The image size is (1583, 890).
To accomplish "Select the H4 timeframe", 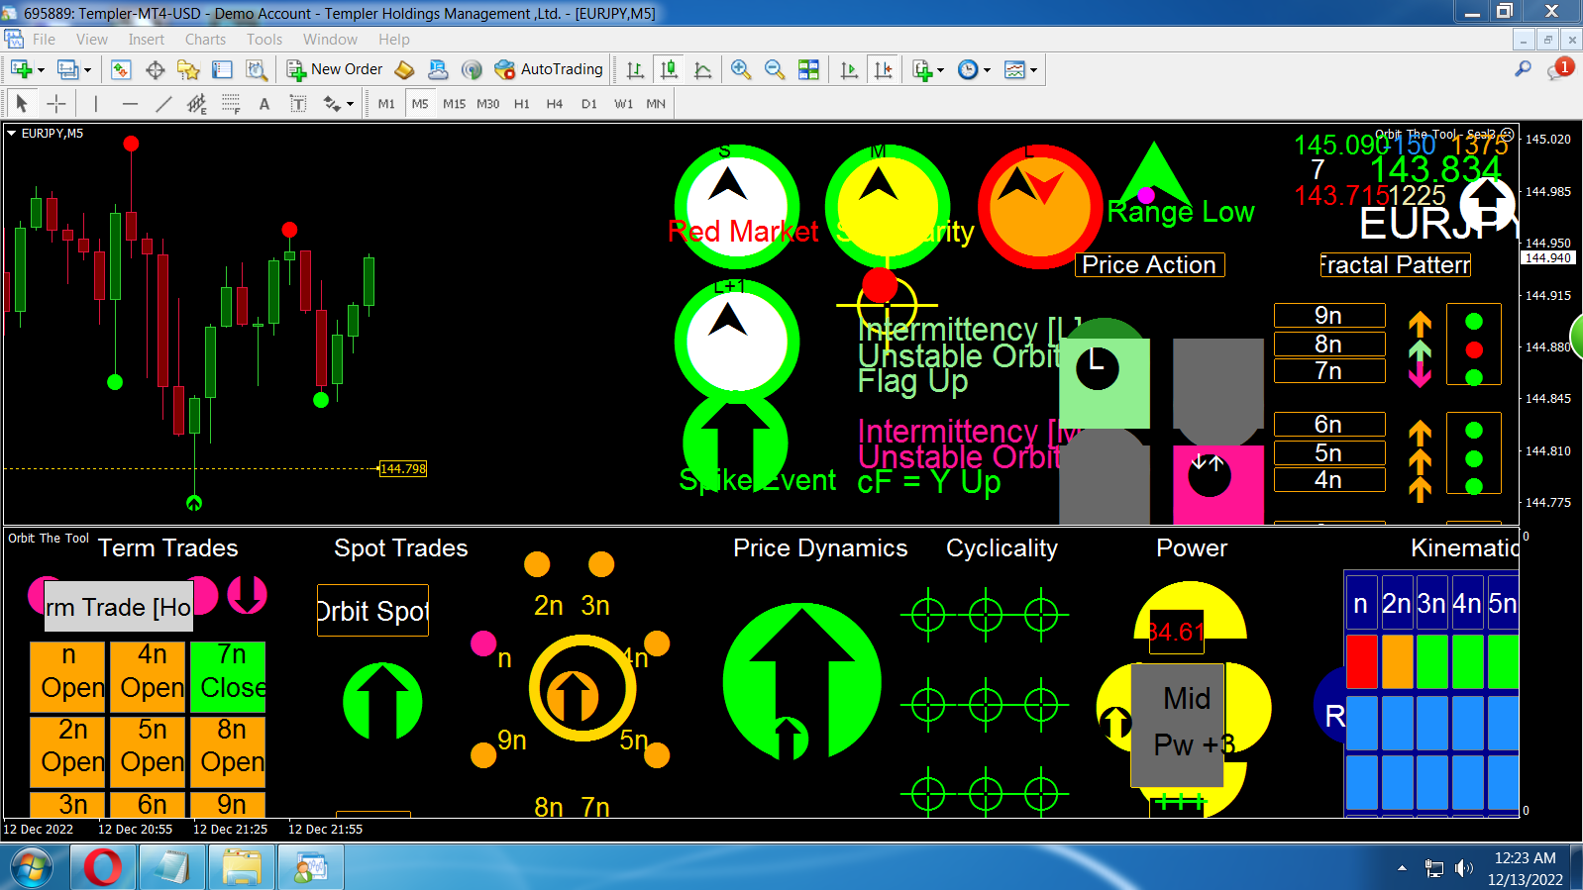I will coord(555,103).
